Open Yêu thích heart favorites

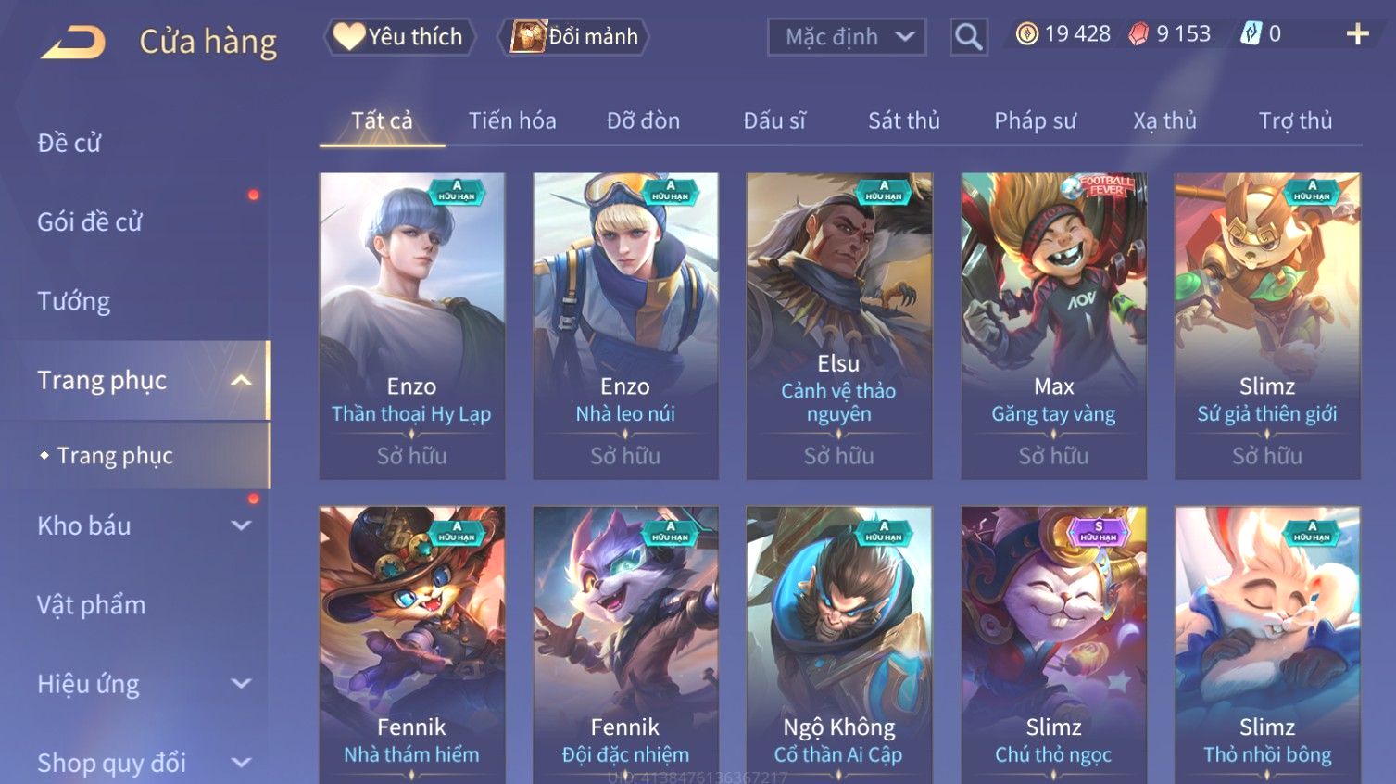click(399, 36)
